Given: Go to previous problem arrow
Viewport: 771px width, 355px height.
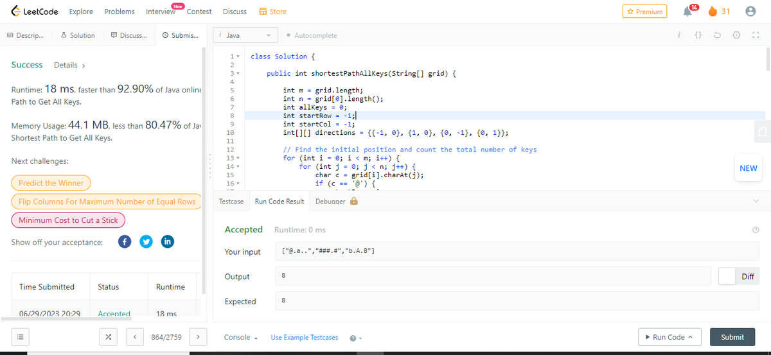Looking at the screenshot, I should pyautogui.click(x=134, y=337).
